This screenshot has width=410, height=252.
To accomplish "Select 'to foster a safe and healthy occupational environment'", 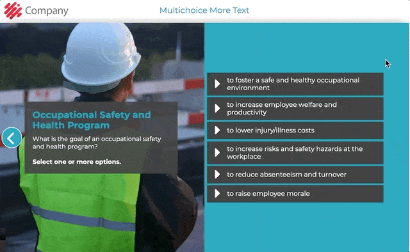I will click(295, 84).
